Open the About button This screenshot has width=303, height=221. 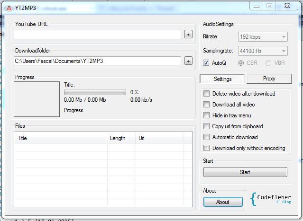point(223,202)
